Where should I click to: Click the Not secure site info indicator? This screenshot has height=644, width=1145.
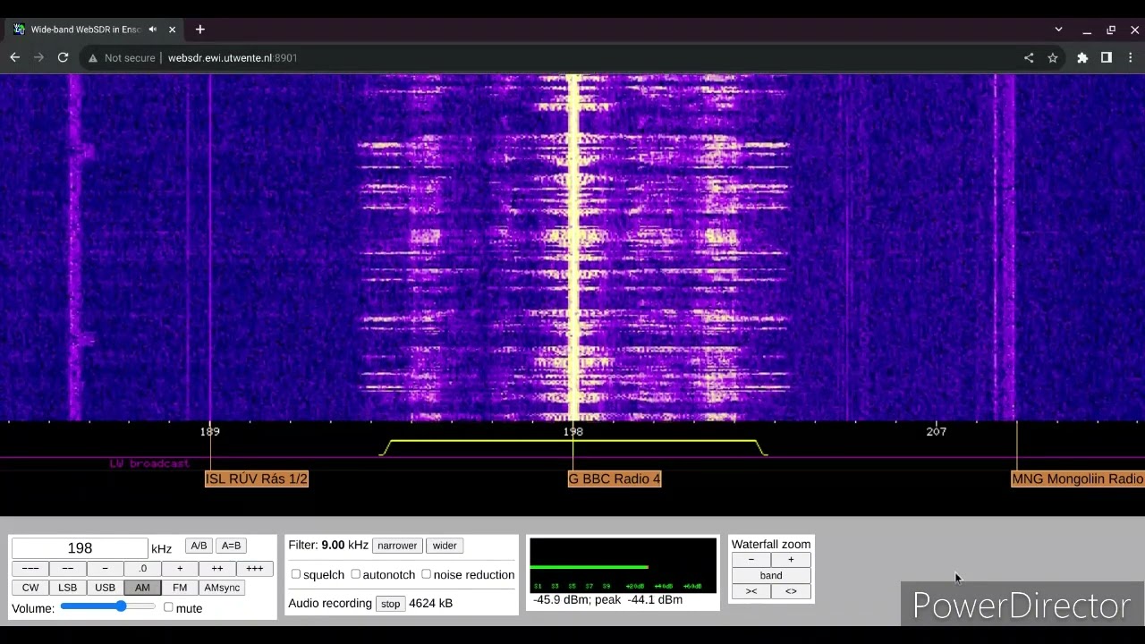(122, 57)
